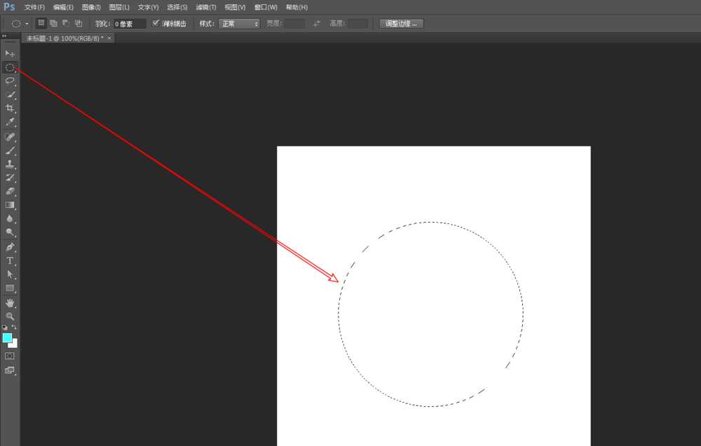The height and width of the screenshot is (446, 701).
Task: Open the 图层 (Layer) menu
Action: [119, 7]
